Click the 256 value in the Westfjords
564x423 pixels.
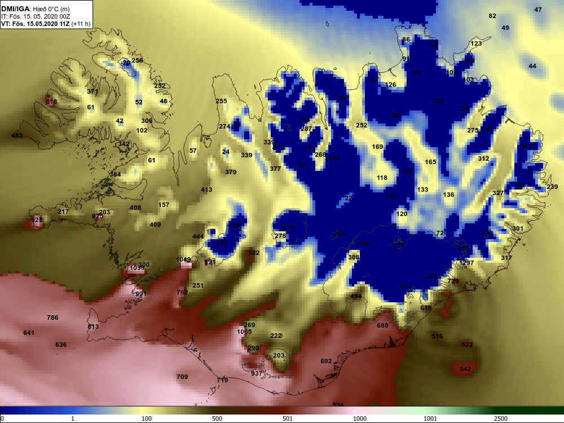137,60
